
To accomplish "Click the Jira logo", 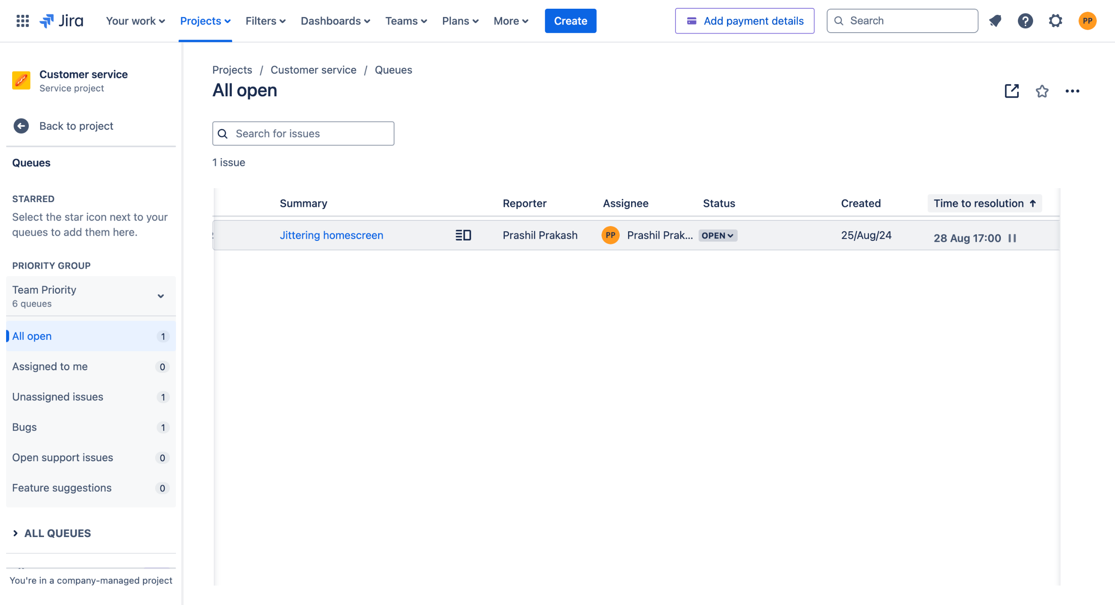I will point(61,20).
